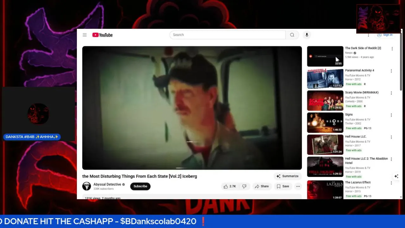This screenshot has width=405, height=228.
Task: Subscribe to Abyssal Detective
Action: [x=140, y=186]
